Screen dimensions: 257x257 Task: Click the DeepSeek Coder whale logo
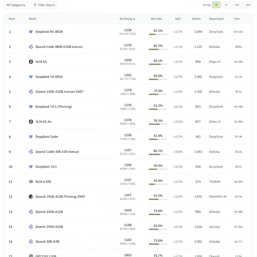31,137
